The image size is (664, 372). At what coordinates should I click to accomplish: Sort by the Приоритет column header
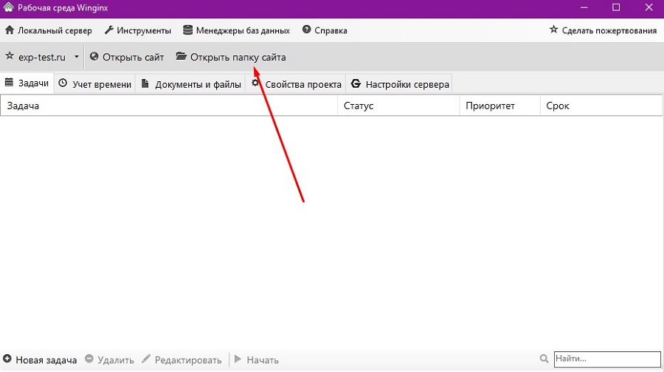(x=499, y=106)
